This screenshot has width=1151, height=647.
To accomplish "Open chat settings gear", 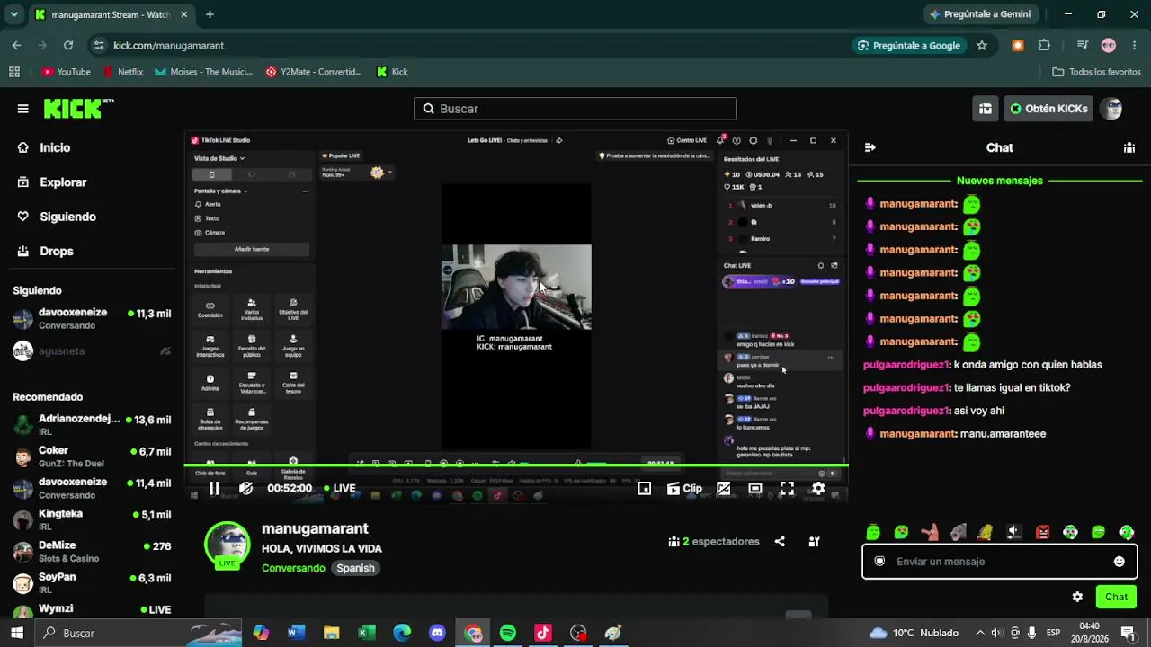I will coord(1077,597).
